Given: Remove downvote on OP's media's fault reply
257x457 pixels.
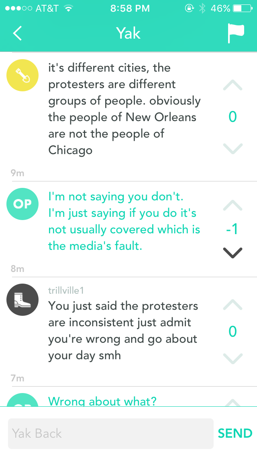Looking at the screenshot, I should pyautogui.click(x=233, y=252).
